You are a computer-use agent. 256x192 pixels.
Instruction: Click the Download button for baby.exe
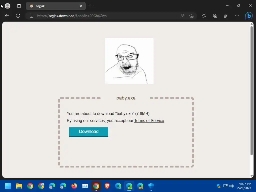tap(89, 132)
